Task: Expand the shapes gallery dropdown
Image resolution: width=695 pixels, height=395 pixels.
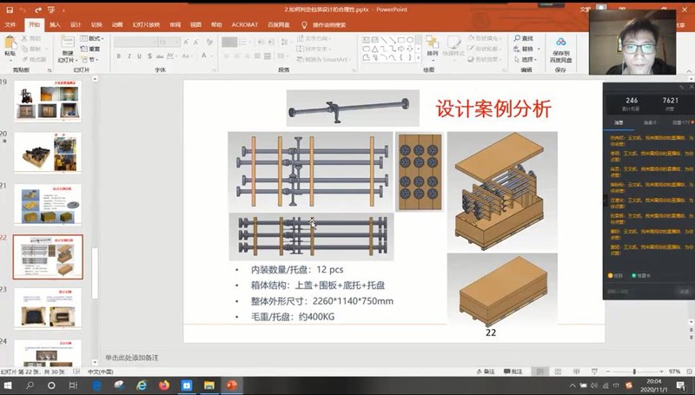Action: (419, 59)
